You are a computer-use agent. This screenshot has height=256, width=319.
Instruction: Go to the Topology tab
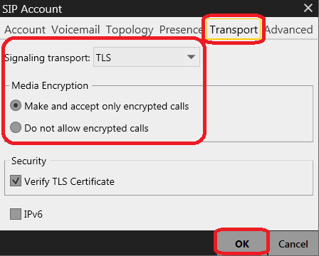[130, 30]
